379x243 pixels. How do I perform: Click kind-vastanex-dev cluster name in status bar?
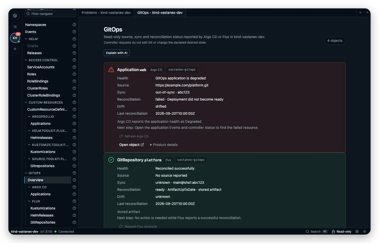point(25,231)
